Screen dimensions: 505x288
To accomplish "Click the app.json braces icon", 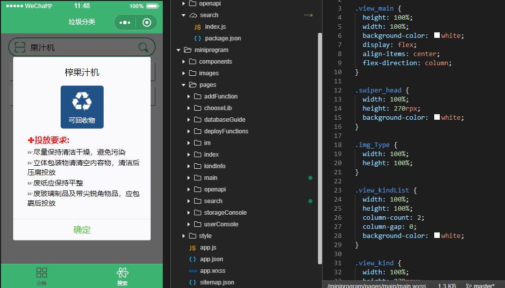I will coord(193,259).
